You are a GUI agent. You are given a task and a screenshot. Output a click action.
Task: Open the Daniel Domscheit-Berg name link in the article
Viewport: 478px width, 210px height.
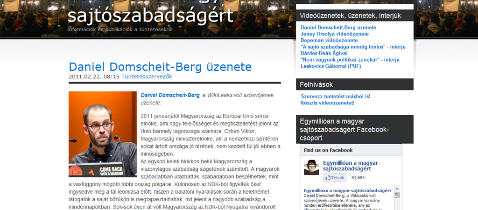click(x=170, y=95)
